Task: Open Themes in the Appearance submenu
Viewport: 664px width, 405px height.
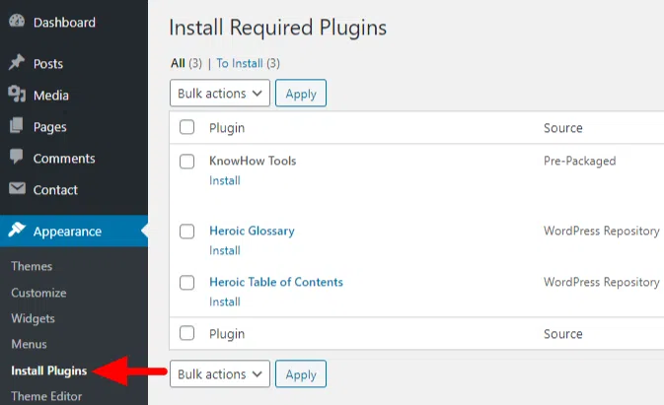Action: [32, 266]
